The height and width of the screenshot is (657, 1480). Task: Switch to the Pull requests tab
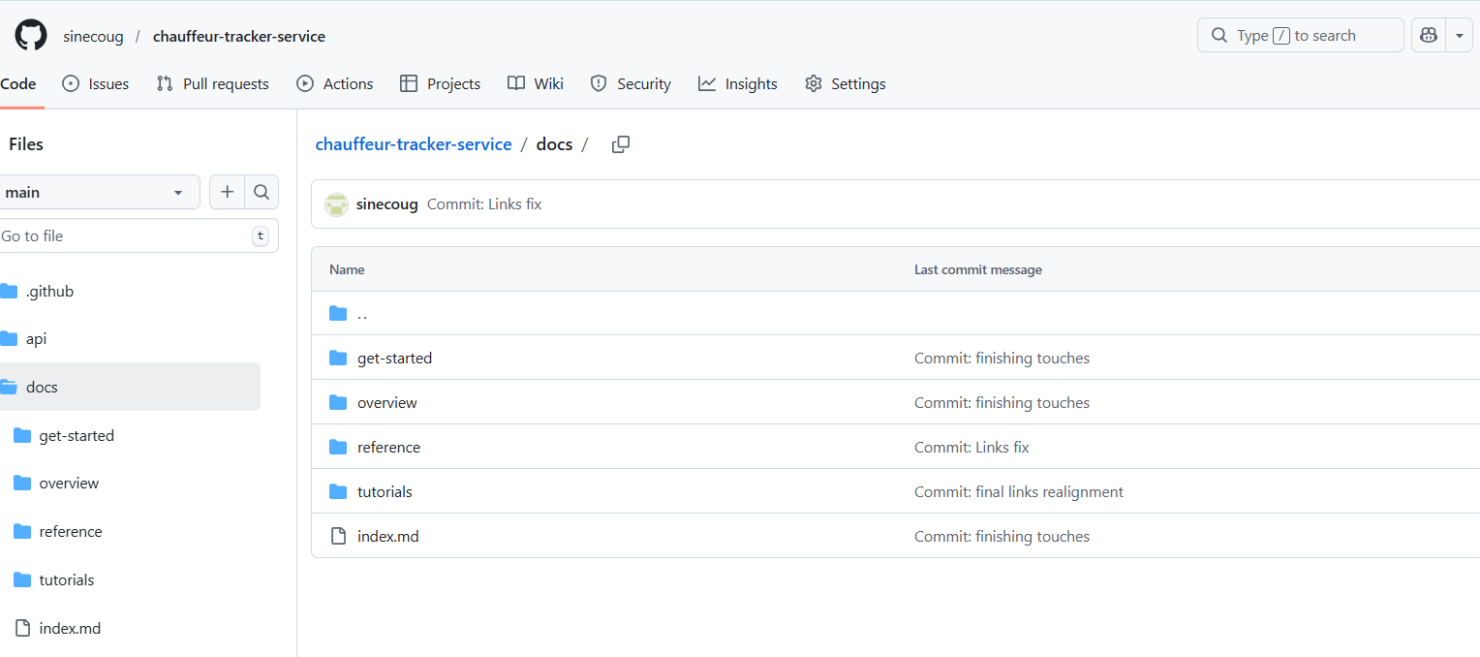pyautogui.click(x=213, y=84)
